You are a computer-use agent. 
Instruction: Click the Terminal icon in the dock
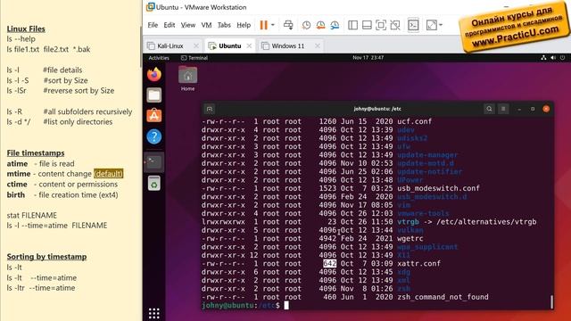pos(154,162)
